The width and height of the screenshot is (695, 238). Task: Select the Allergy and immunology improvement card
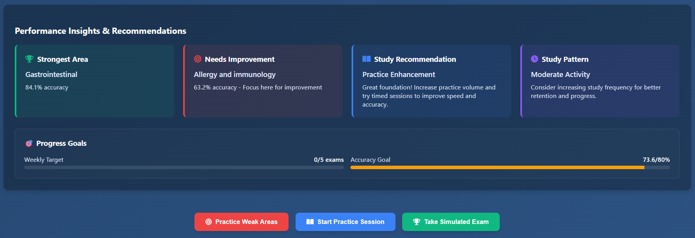[x=263, y=81]
